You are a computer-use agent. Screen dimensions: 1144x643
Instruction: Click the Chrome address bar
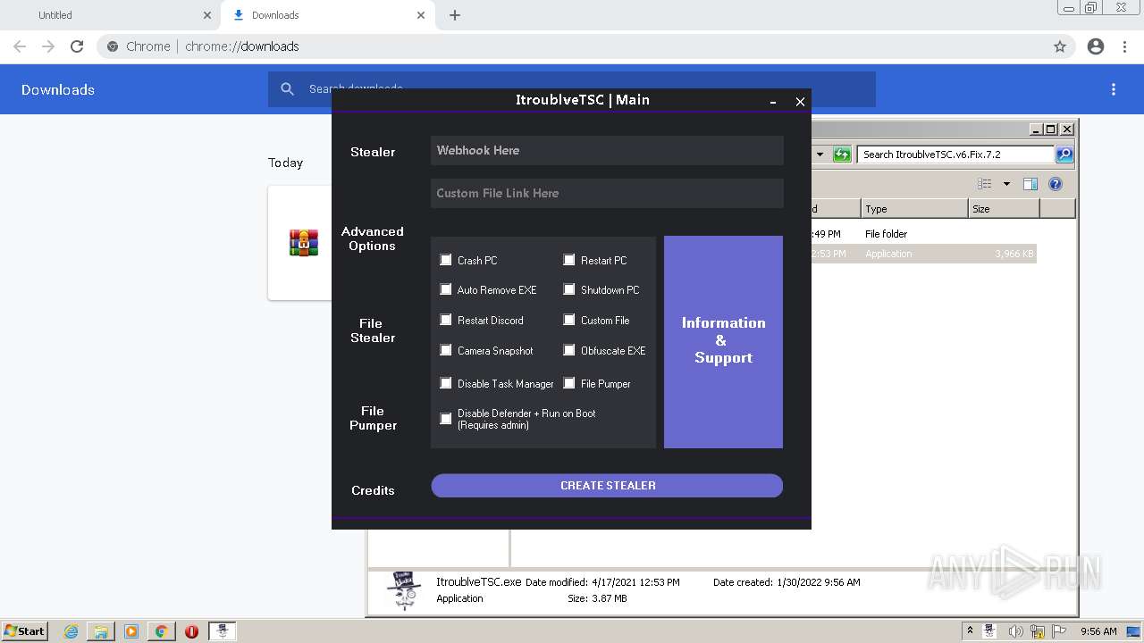585,46
